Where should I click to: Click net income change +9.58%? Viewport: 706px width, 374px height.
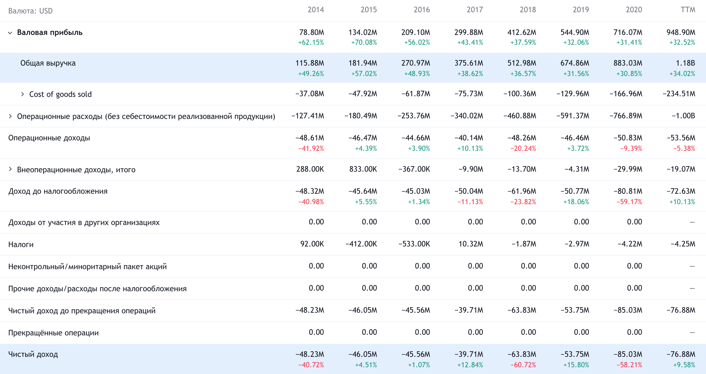684,365
